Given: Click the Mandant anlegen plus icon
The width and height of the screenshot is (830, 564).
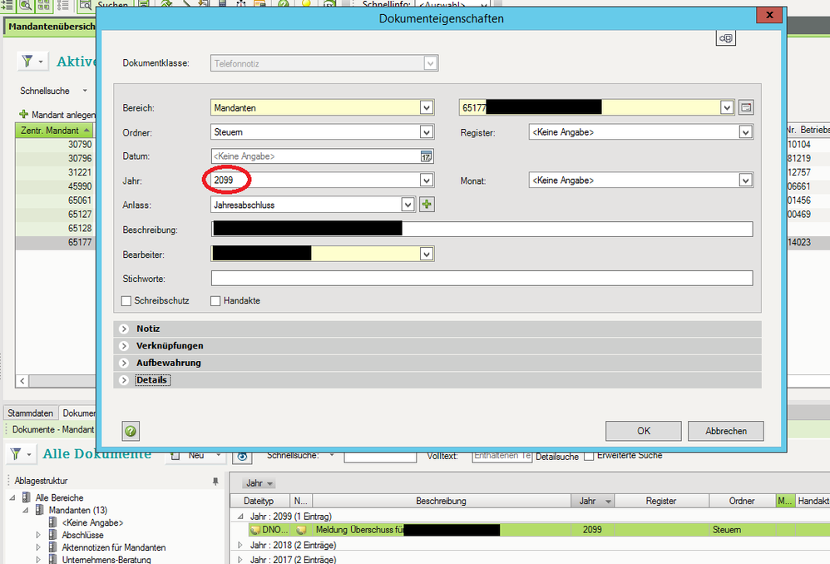Looking at the screenshot, I should (x=24, y=114).
